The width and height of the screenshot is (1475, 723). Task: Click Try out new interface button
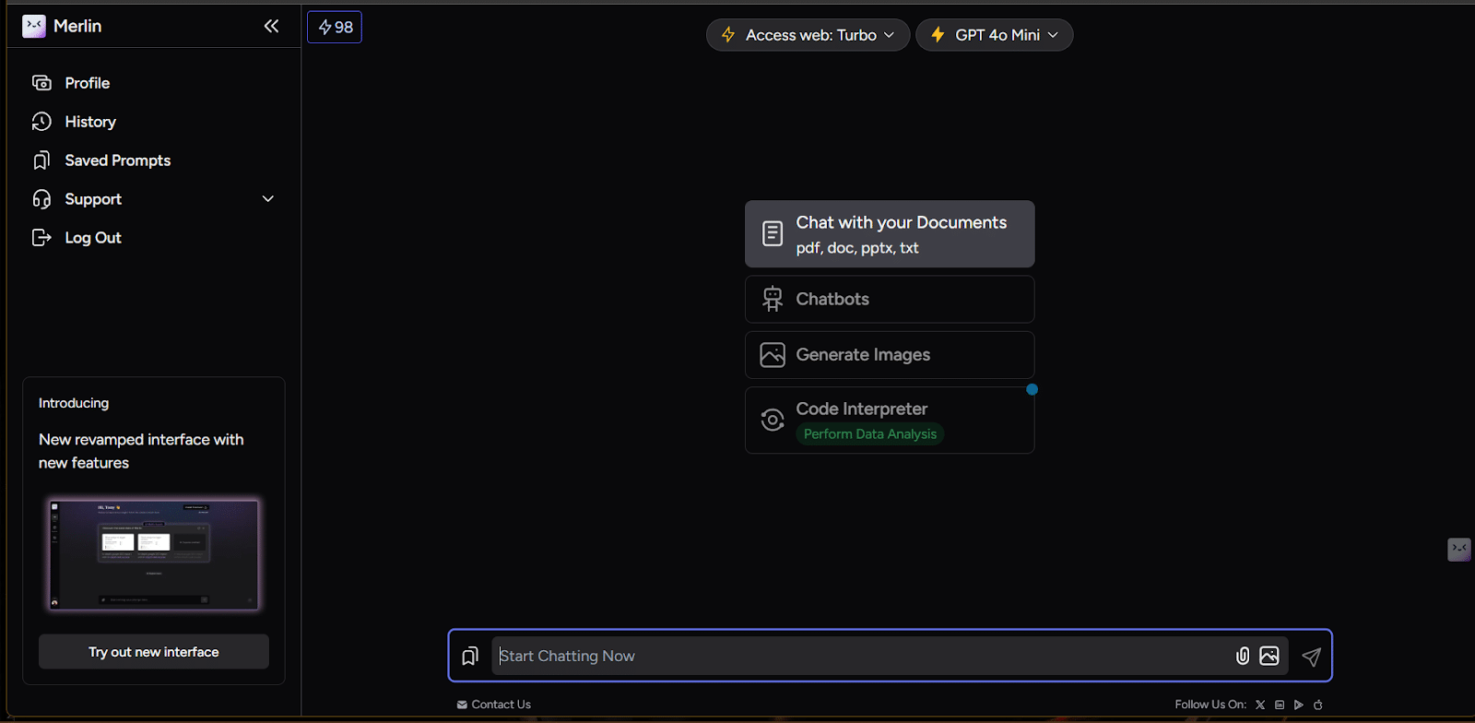[154, 652]
